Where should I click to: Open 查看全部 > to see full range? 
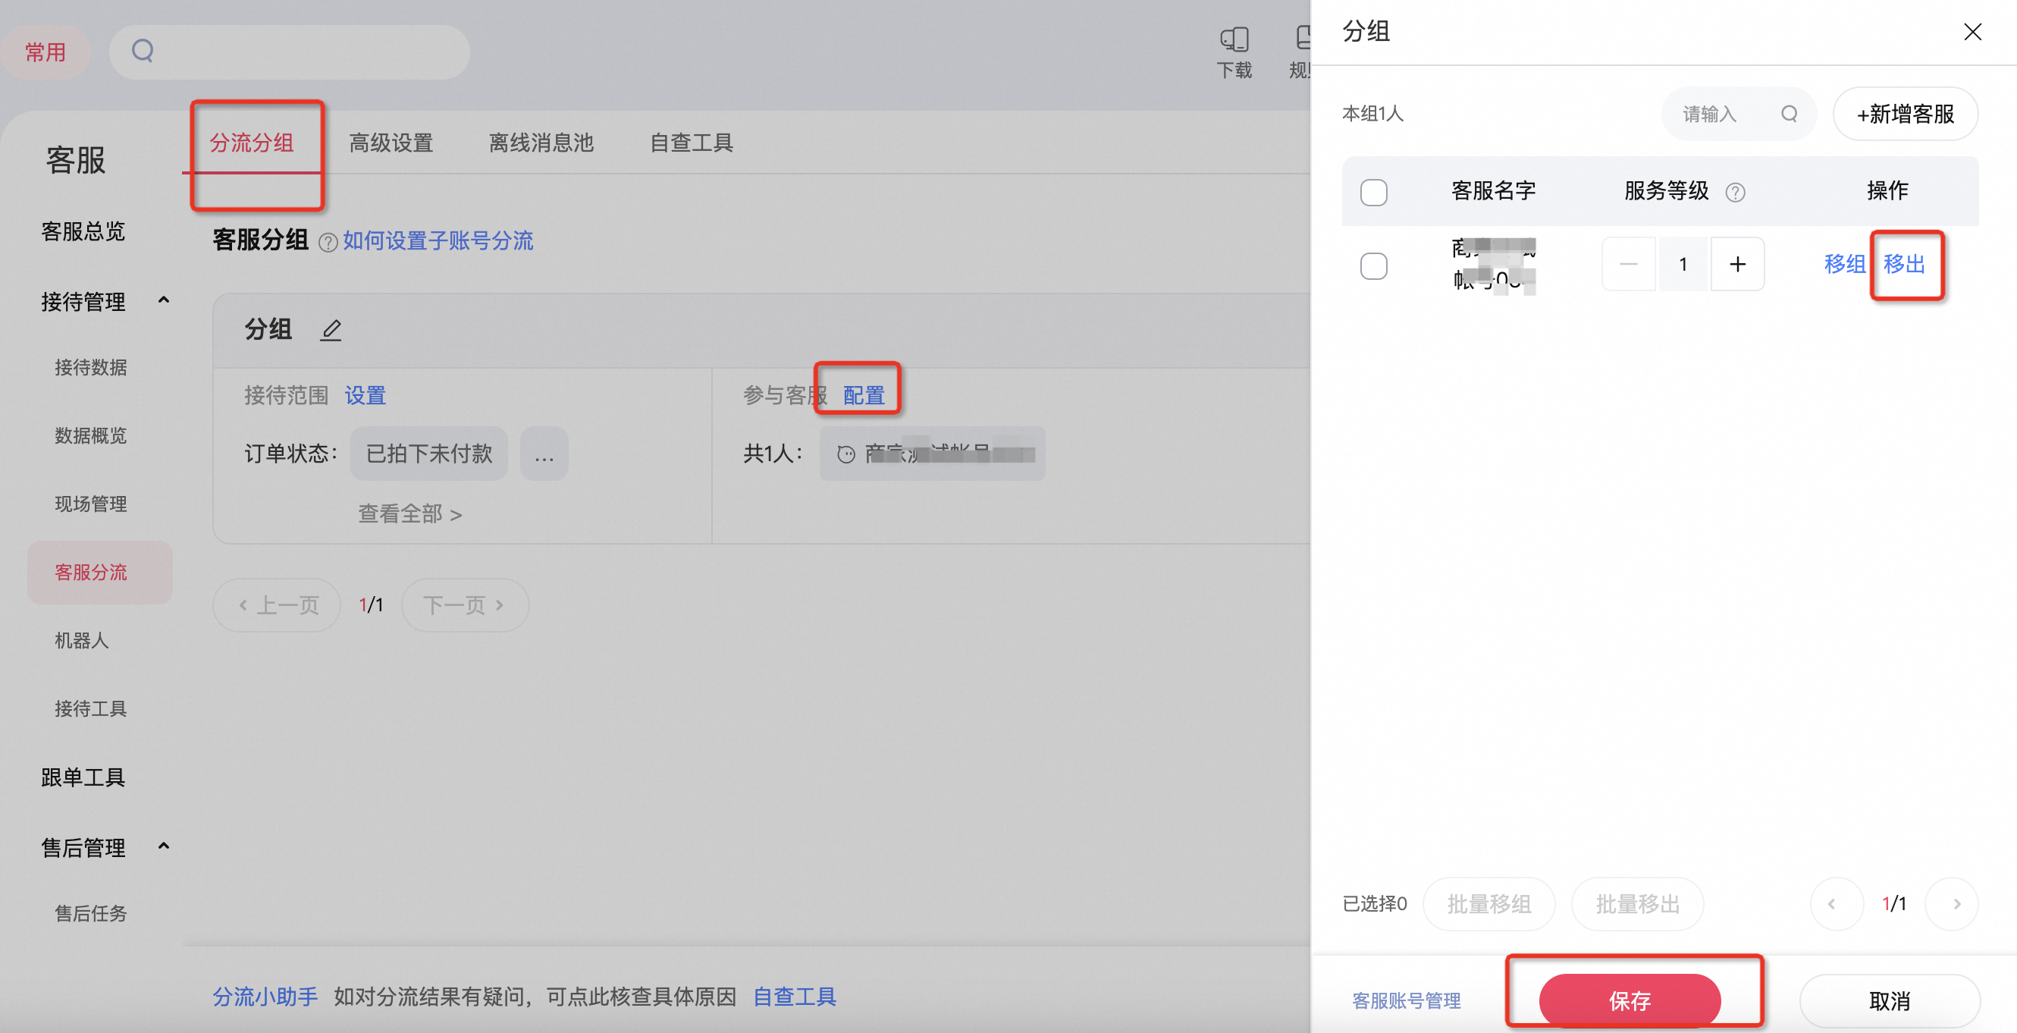[x=409, y=513]
